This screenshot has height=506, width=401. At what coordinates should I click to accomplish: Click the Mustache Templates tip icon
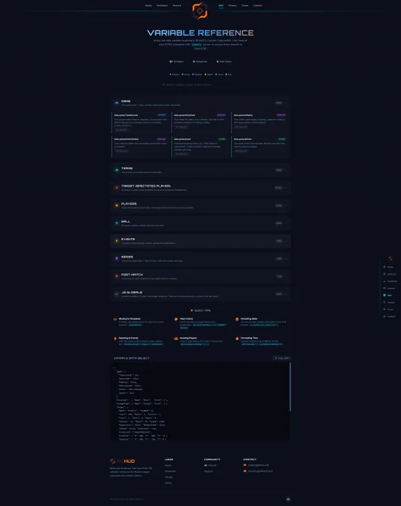[x=115, y=319]
